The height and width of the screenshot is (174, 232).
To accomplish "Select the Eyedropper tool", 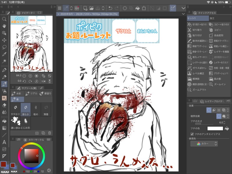I will click(4, 54).
